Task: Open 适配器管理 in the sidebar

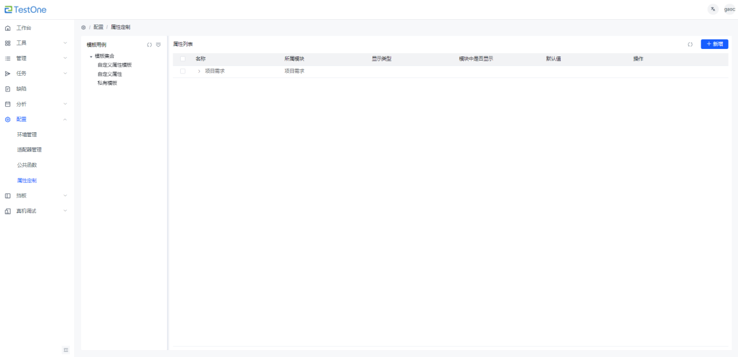Action: pyautogui.click(x=29, y=150)
